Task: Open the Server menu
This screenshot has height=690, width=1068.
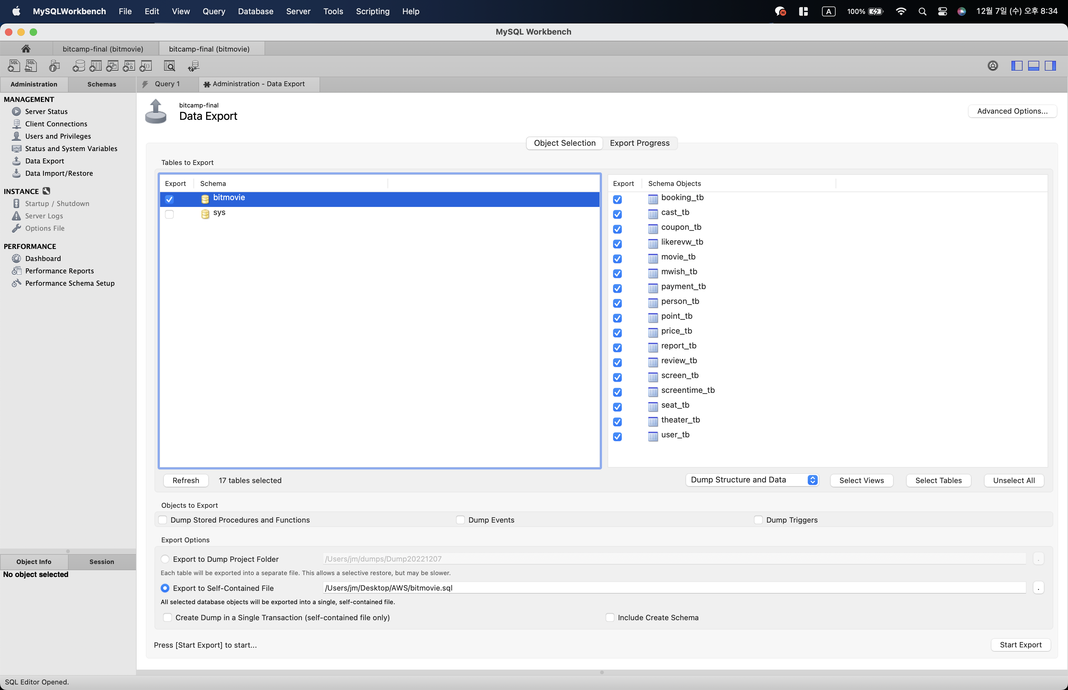Action: pyautogui.click(x=298, y=12)
